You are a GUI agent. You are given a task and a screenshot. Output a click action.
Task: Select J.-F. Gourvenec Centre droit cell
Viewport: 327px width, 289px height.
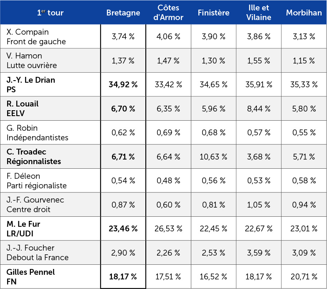(x=50, y=204)
